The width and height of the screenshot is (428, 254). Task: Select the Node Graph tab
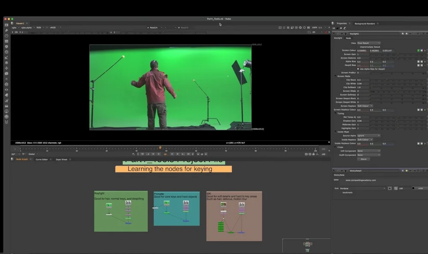point(22,159)
